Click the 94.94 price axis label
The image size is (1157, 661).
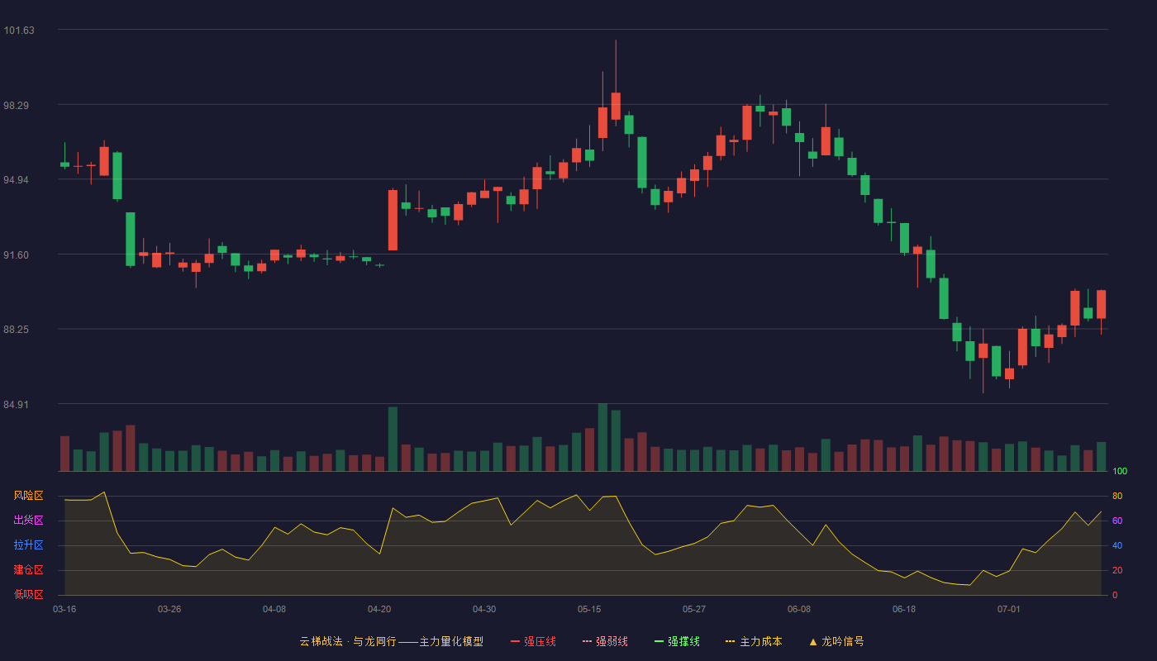17,180
